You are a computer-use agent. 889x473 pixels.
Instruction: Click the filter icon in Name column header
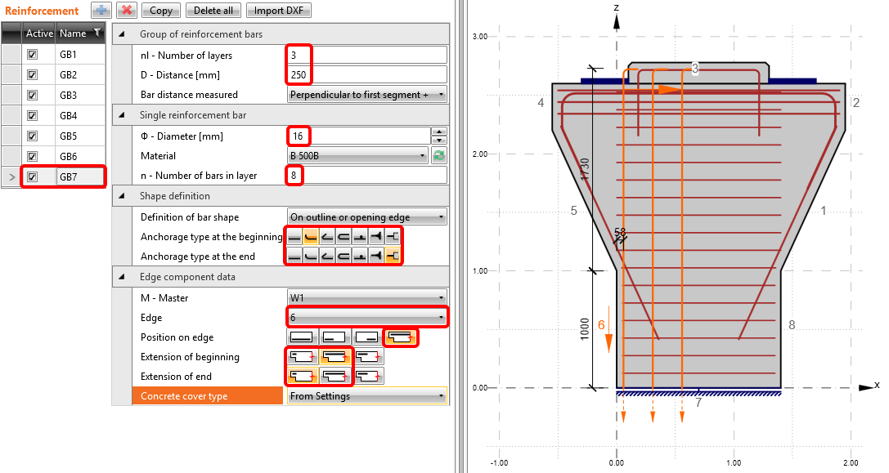[x=97, y=33]
